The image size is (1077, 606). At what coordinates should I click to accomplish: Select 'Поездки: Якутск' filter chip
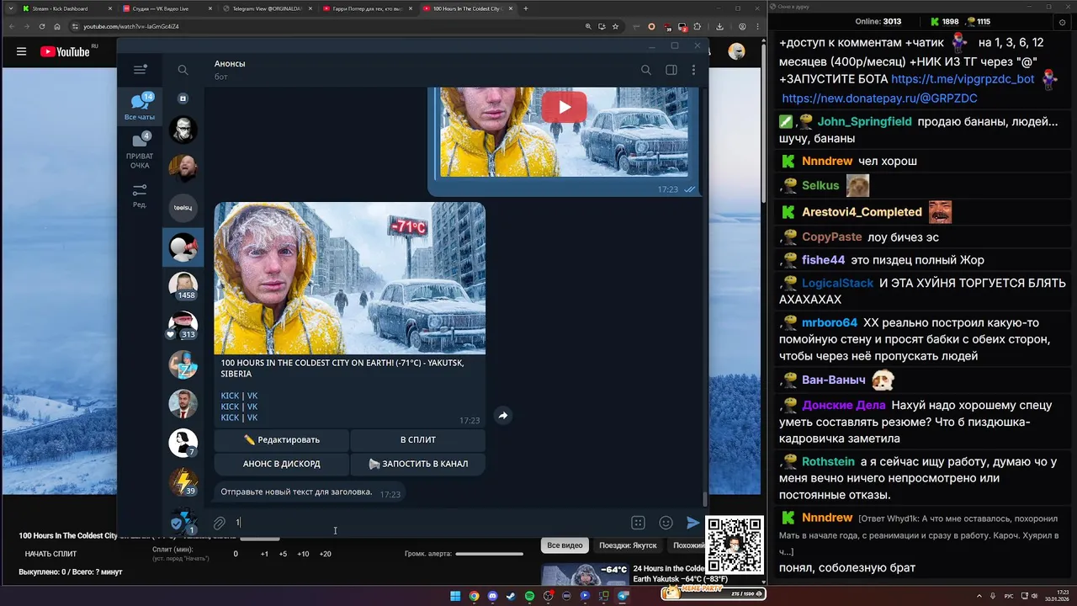pyautogui.click(x=628, y=545)
